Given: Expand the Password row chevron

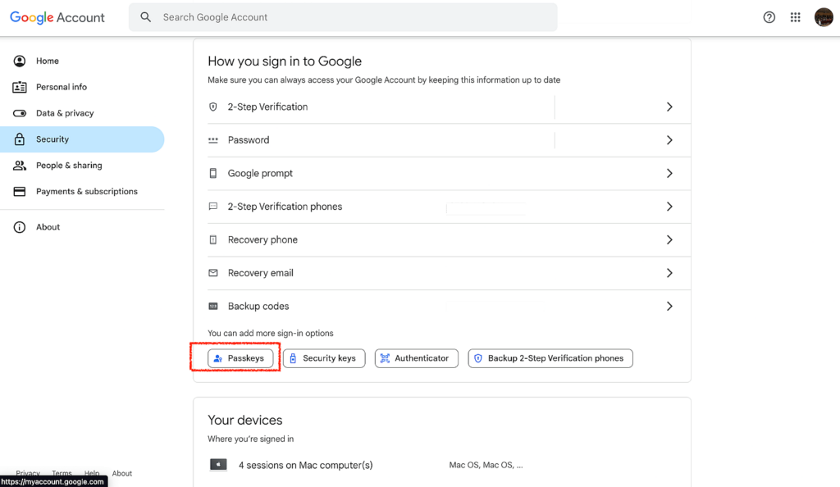Looking at the screenshot, I should (669, 140).
